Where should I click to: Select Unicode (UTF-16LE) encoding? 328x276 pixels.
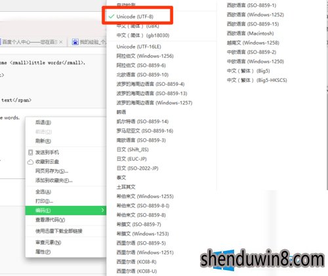138,47
